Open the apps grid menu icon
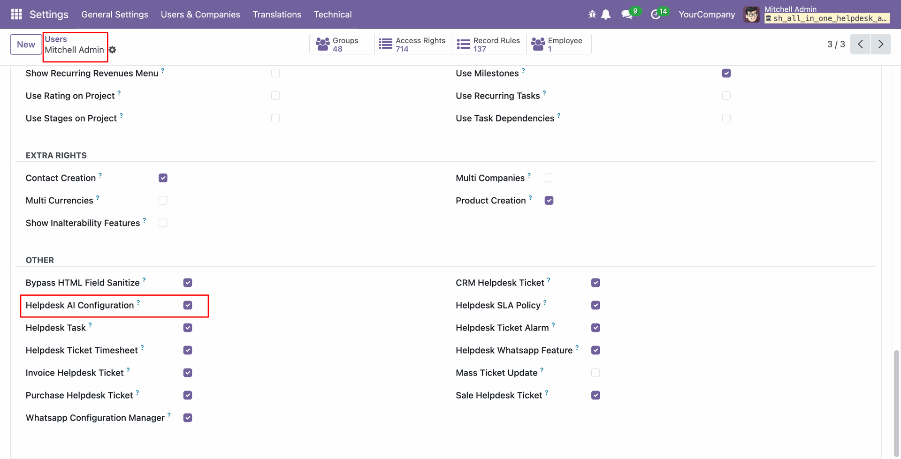Image resolution: width=901 pixels, height=459 pixels. (x=16, y=14)
